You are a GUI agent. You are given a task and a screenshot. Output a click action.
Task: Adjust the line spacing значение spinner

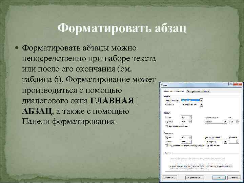(238, 142)
